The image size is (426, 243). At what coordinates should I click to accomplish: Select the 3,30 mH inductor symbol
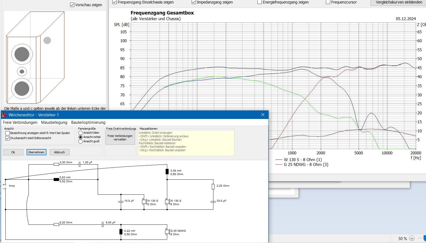[167, 172]
